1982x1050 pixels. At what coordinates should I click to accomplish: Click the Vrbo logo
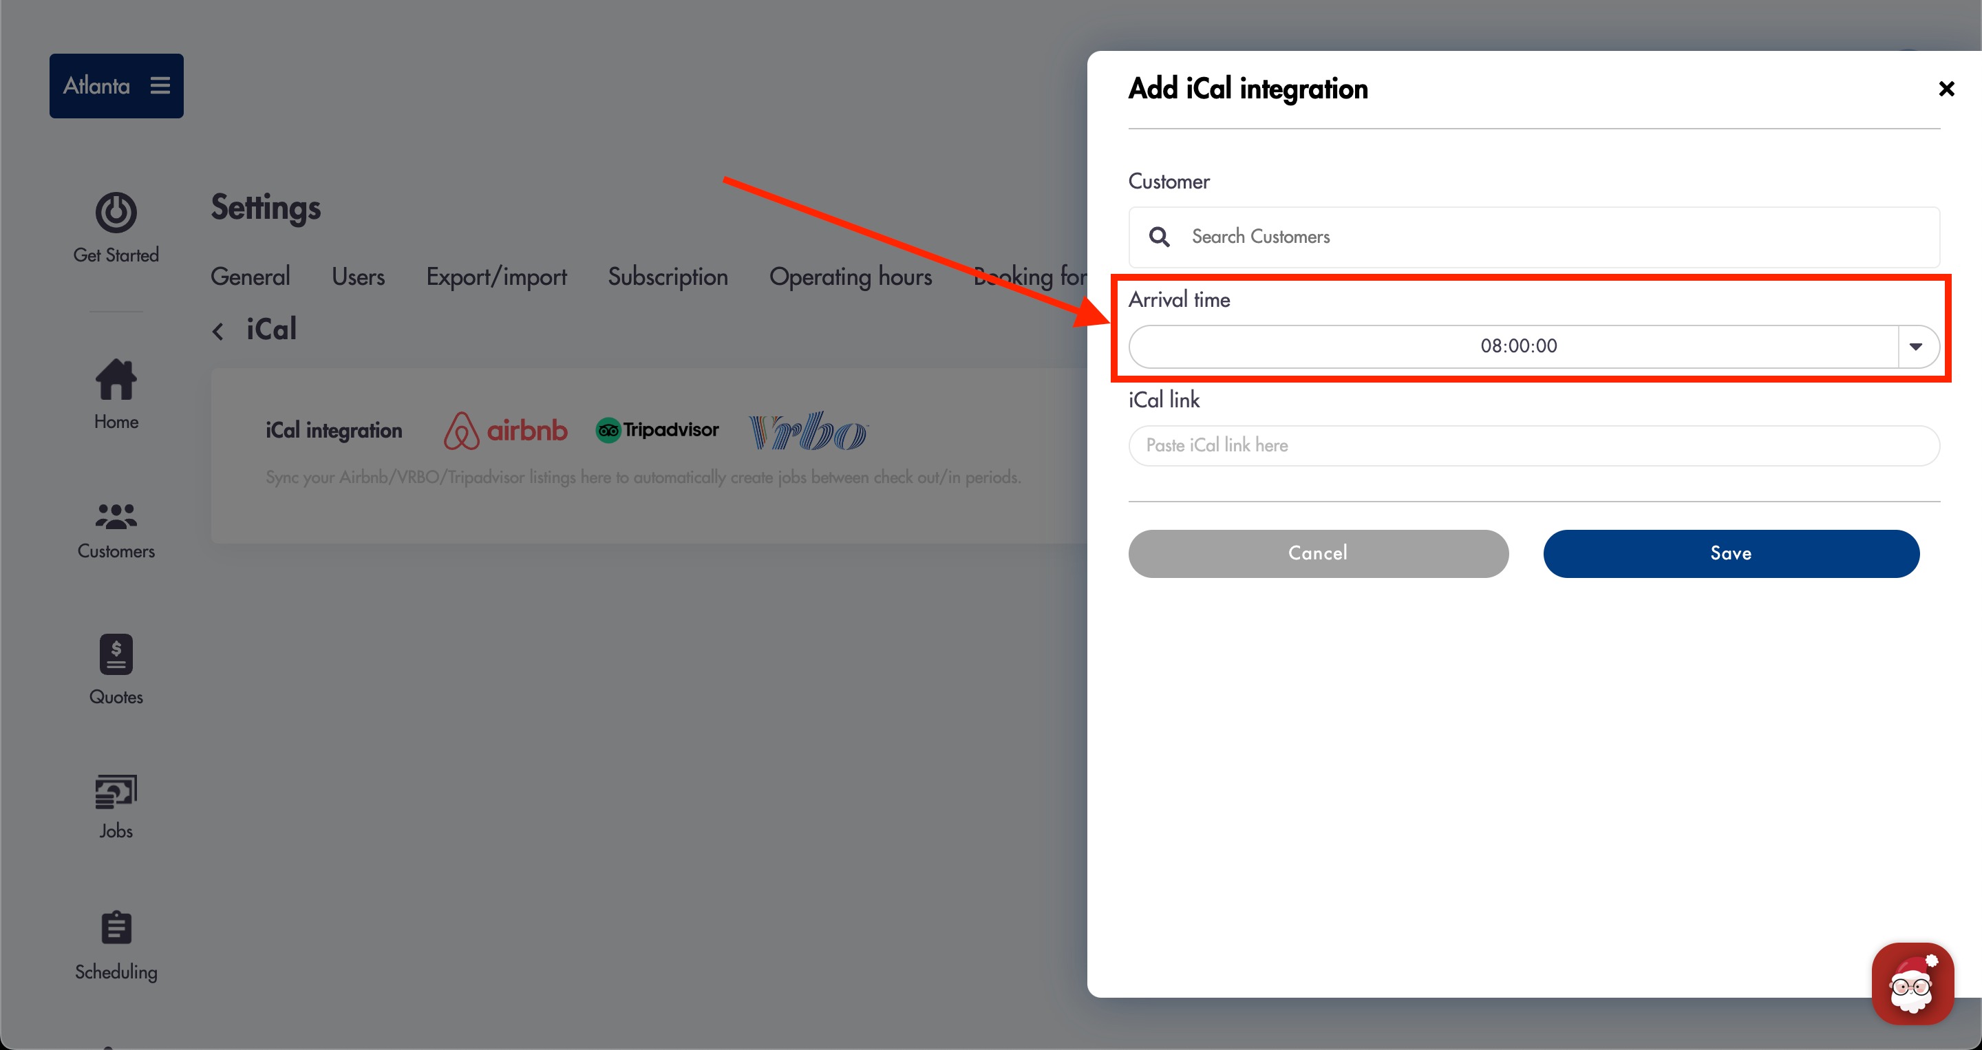(809, 430)
